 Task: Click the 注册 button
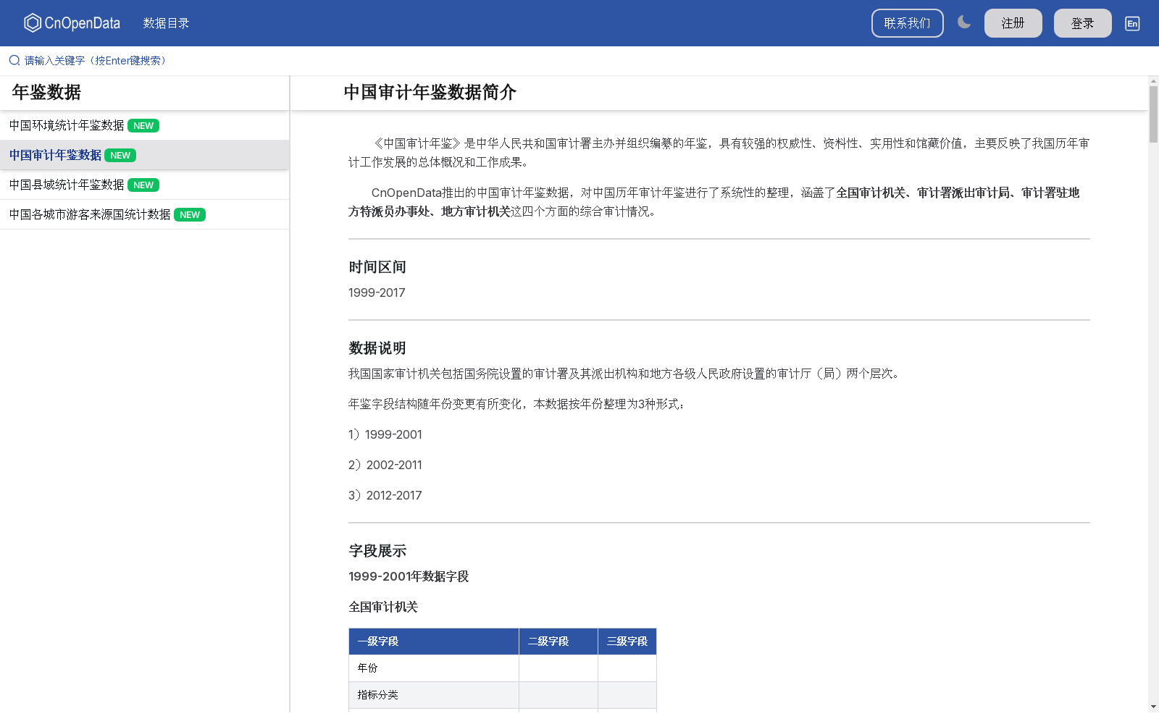coord(1013,23)
